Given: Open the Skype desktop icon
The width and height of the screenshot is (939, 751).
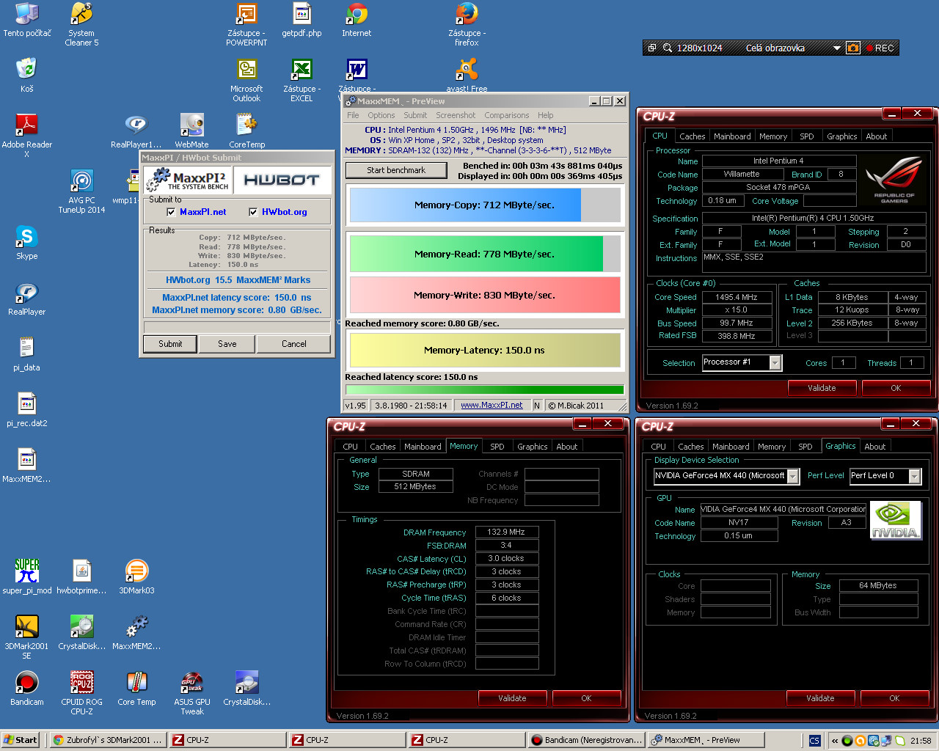Looking at the screenshot, I should click(x=27, y=237).
